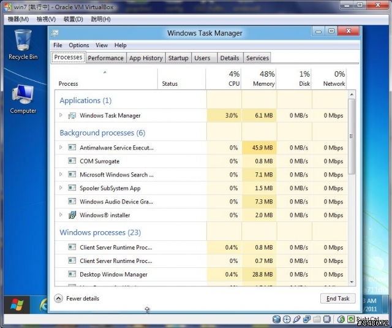Open VirtualBox 說明(H) menu
Viewport: 392px width, 328px height.
click(x=100, y=19)
